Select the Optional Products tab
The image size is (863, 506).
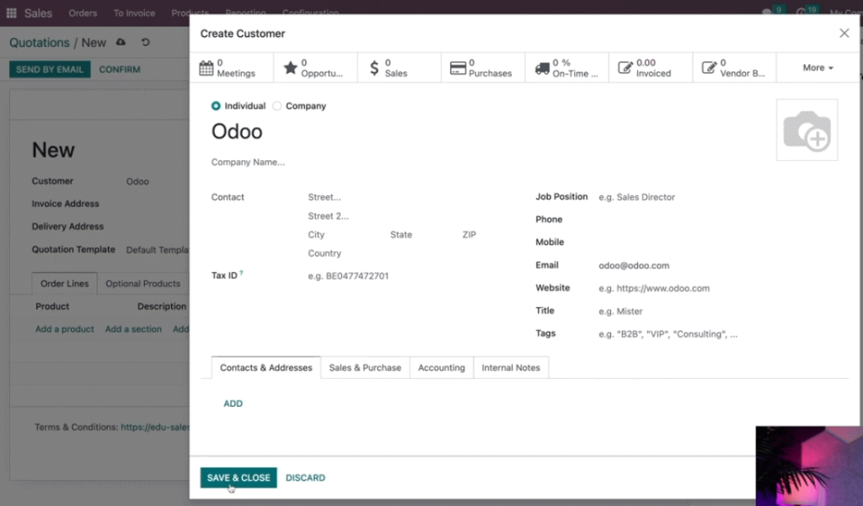coord(142,283)
